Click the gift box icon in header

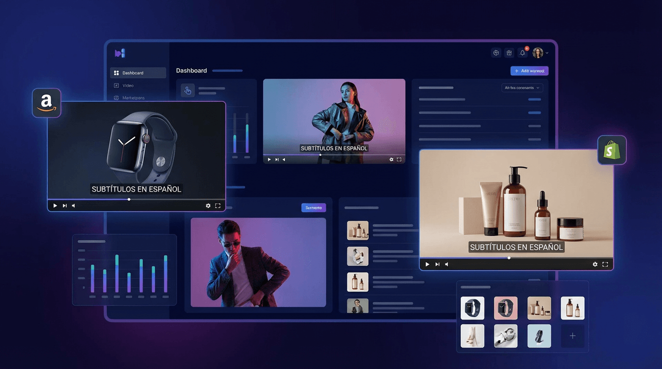click(509, 53)
